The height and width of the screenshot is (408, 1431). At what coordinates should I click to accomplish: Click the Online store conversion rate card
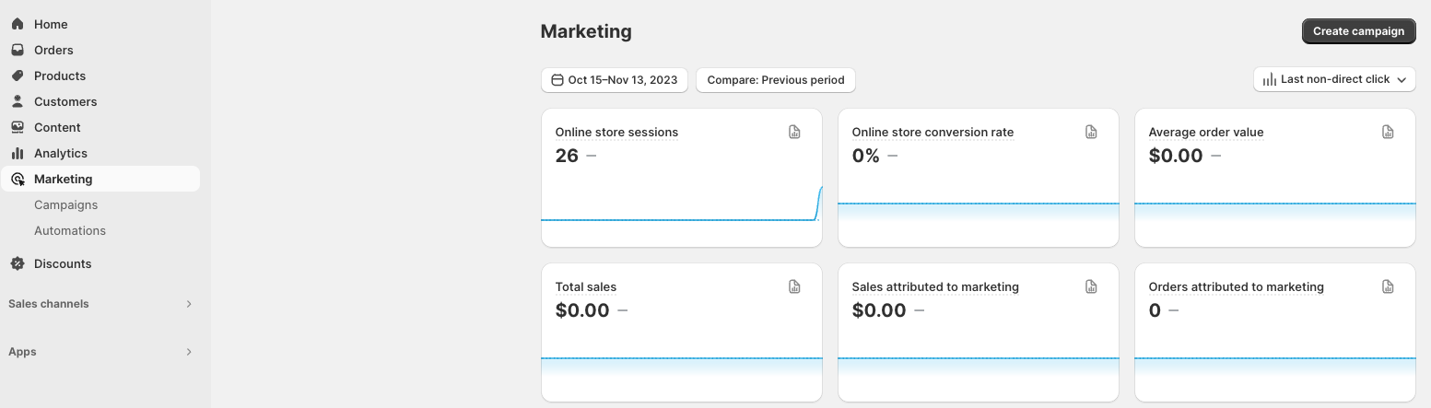click(978, 178)
